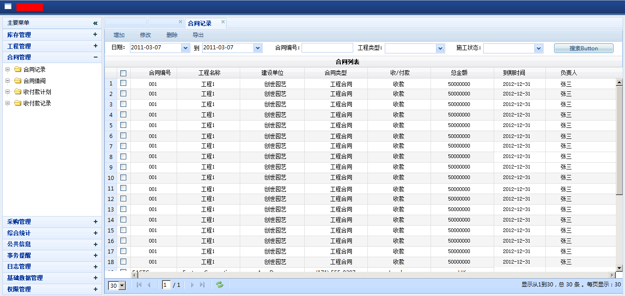Click 增加 in the toolbar

(119, 35)
